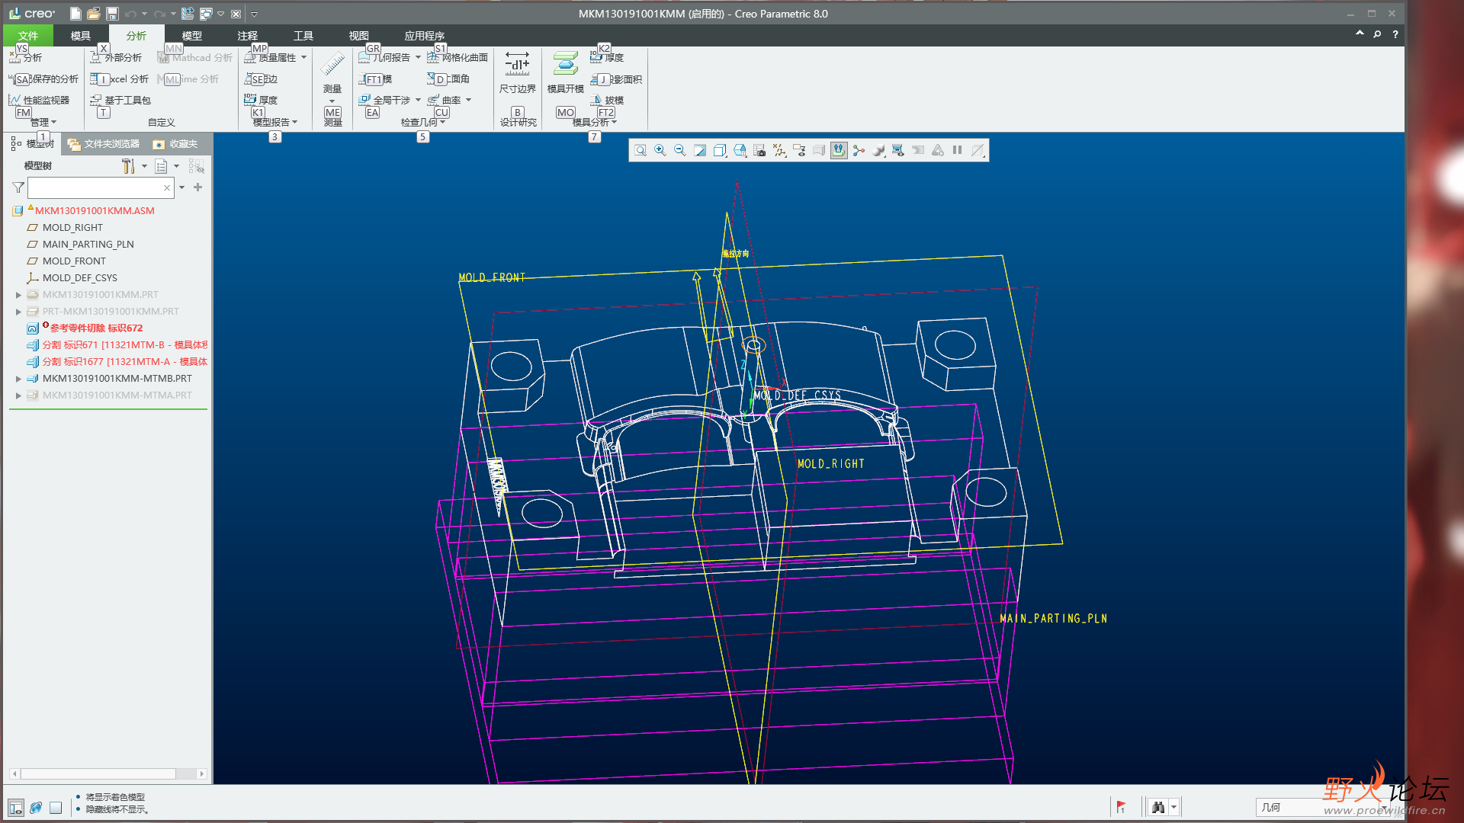Click the plus icon beside tree search

point(198,187)
